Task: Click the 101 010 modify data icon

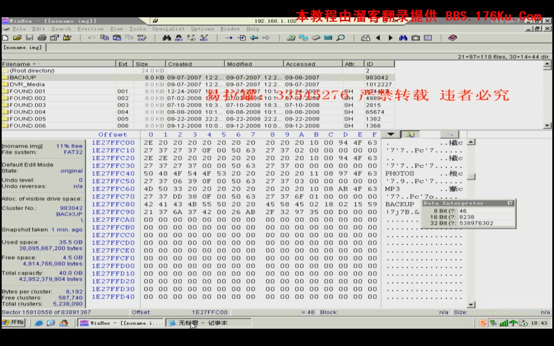Action: 142,38
